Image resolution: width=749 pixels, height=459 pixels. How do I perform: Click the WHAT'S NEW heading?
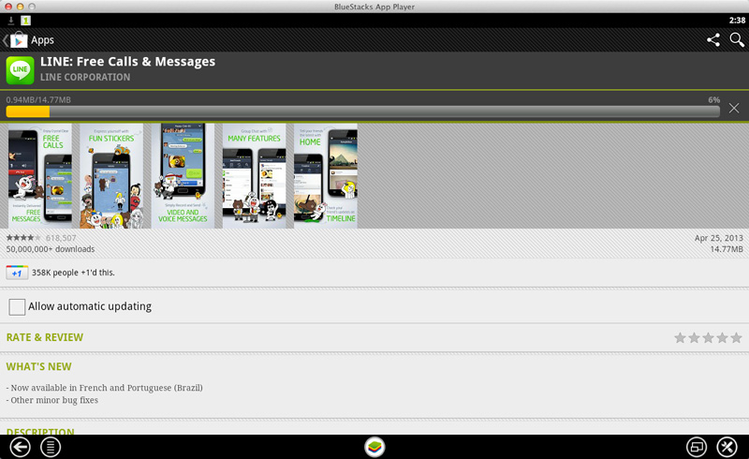click(38, 366)
